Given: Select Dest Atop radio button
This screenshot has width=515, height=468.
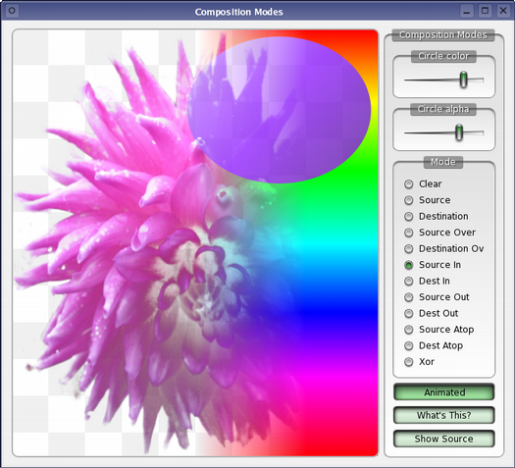Looking at the screenshot, I should pos(434,345).
